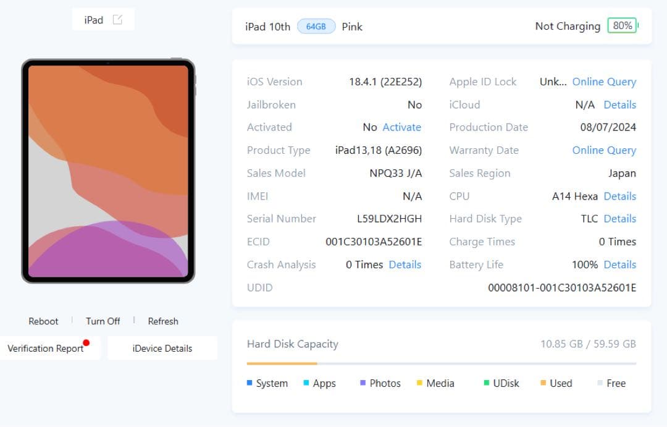Viewport: 667px width, 427px height.
Task: Turn off the iPad
Action: pyautogui.click(x=103, y=321)
